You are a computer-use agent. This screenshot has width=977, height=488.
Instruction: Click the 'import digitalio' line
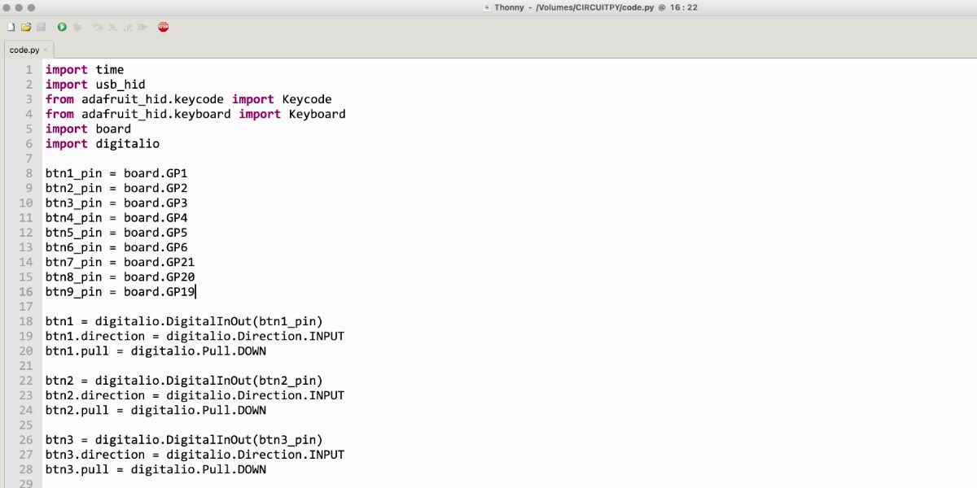click(x=103, y=144)
